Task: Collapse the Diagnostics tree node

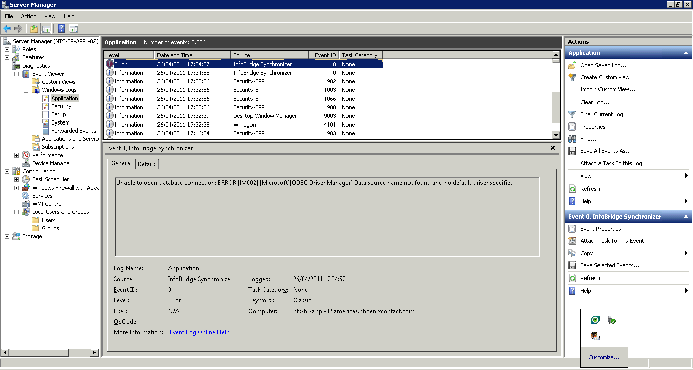Action: 7,66
